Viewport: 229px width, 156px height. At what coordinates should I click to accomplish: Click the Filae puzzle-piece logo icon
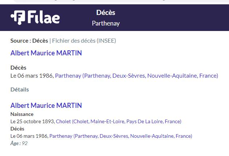(x=18, y=17)
